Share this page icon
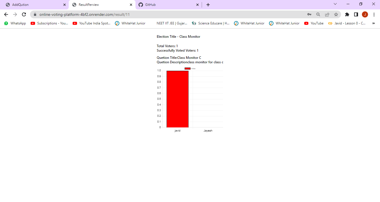The image size is (380, 202). pos(327,14)
